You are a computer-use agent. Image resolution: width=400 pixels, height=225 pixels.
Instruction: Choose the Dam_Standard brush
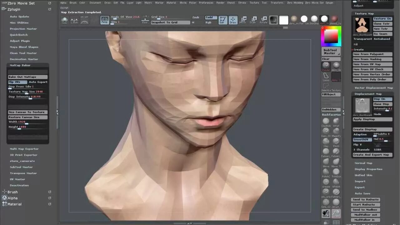326,132
